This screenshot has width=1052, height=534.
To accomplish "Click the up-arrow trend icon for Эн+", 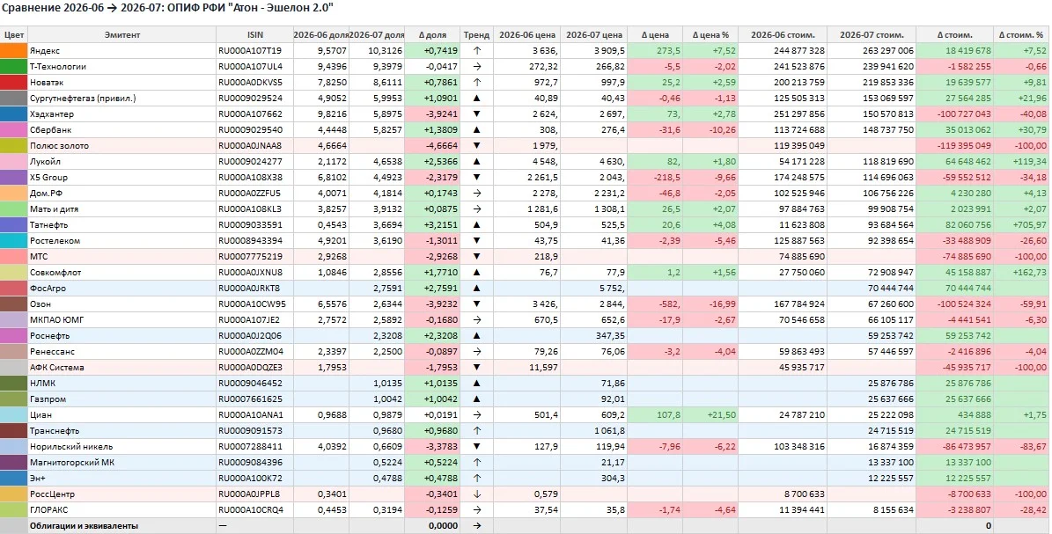I will click(477, 479).
